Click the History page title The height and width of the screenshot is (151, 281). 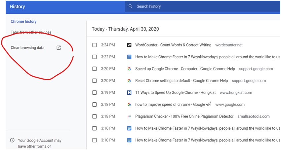pos(17,7)
